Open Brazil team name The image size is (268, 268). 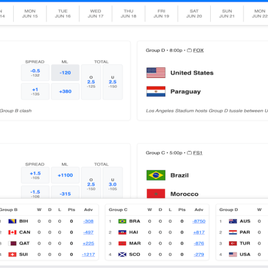[x=179, y=175]
